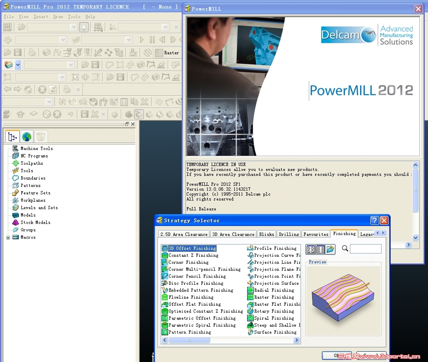Click the Strategy Selector help question button

(x=375, y=220)
